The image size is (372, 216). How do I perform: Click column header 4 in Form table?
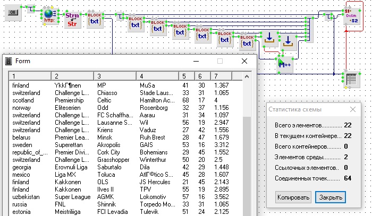pyautogui.click(x=157, y=76)
